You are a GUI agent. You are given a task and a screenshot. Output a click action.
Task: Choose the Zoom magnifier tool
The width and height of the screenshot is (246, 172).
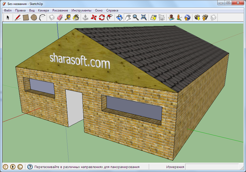click(136, 17)
